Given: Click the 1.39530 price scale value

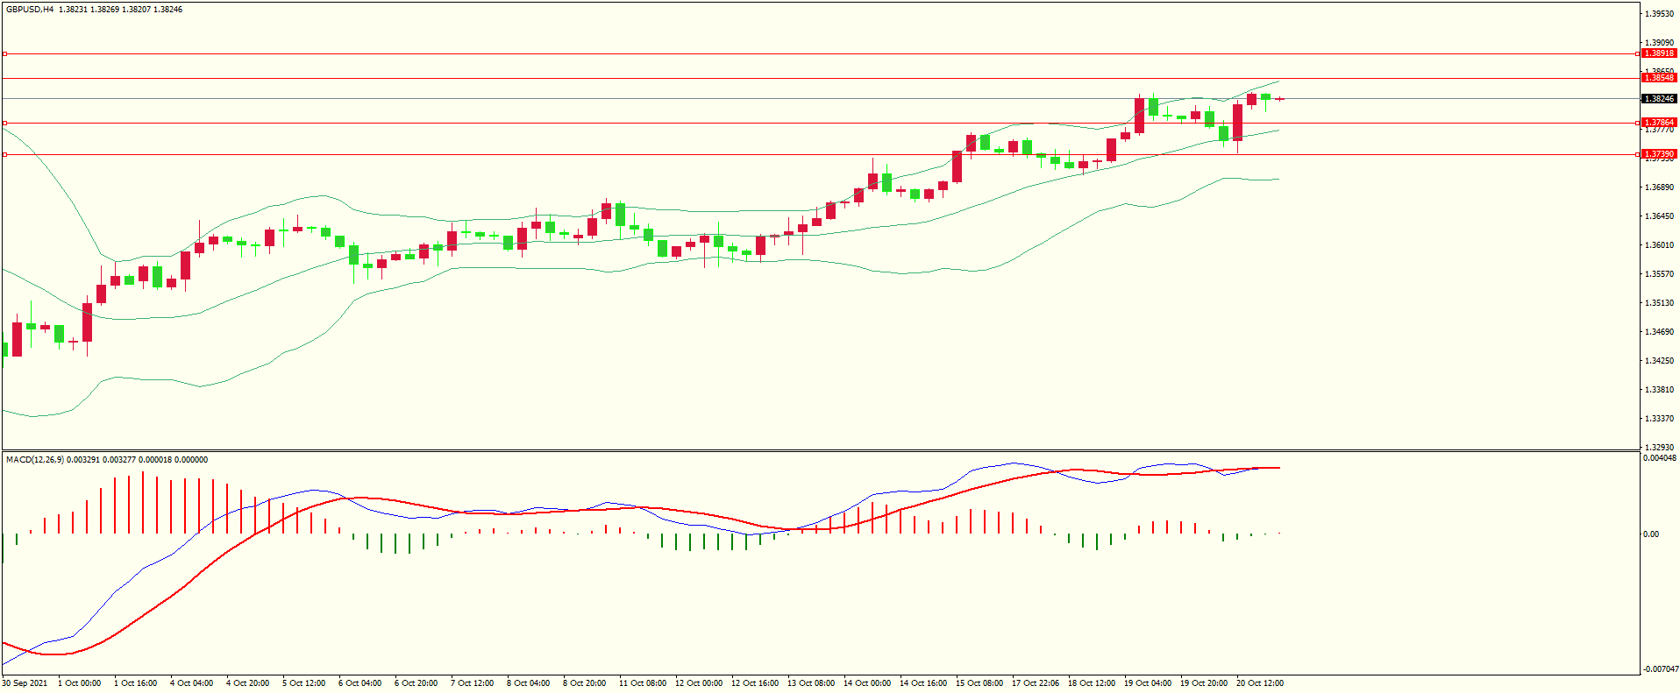Looking at the screenshot, I should click(1658, 14).
